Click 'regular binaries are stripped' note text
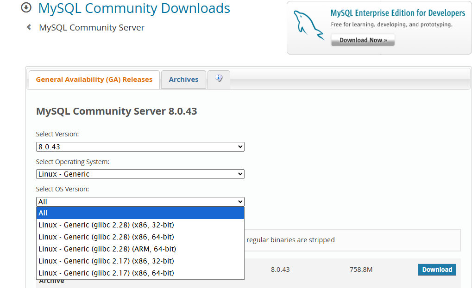The width and height of the screenshot is (472, 288). point(290,240)
